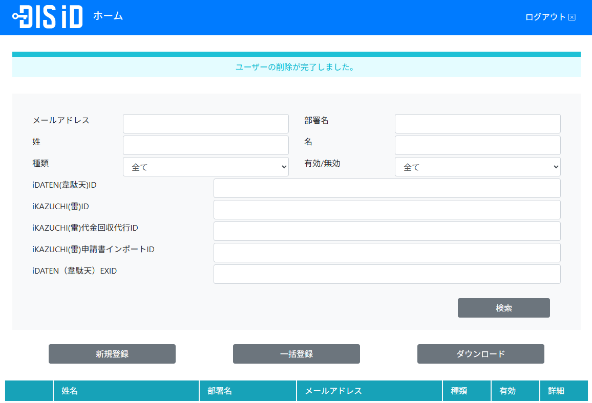Click the iKAZUCHI(雷)申請書インポートID field
Screen dimensions: 592x403
pyautogui.click(x=387, y=253)
